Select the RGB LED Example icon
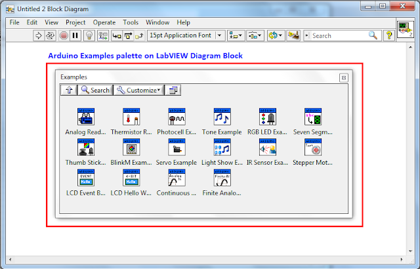The width and height of the screenshot is (420, 269). [268, 117]
